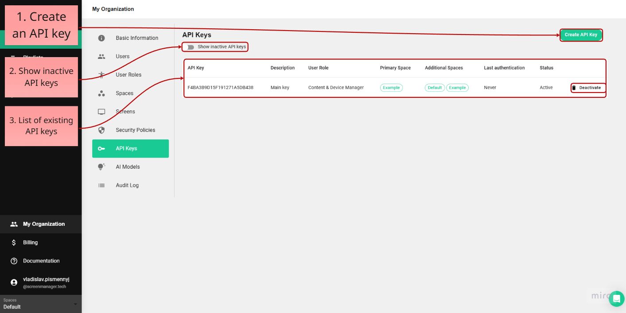Click the trash icon in Deactivate button
This screenshot has width=626, height=313.
pyautogui.click(x=574, y=88)
